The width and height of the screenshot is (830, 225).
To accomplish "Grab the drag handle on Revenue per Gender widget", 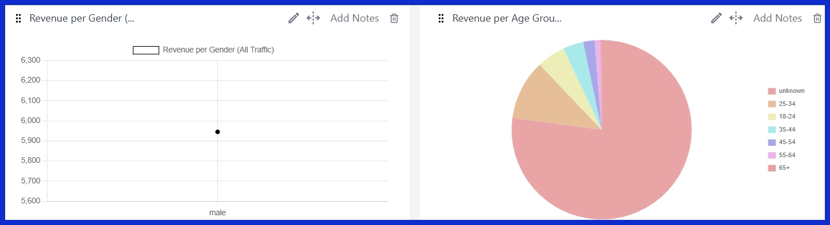I will pyautogui.click(x=18, y=18).
